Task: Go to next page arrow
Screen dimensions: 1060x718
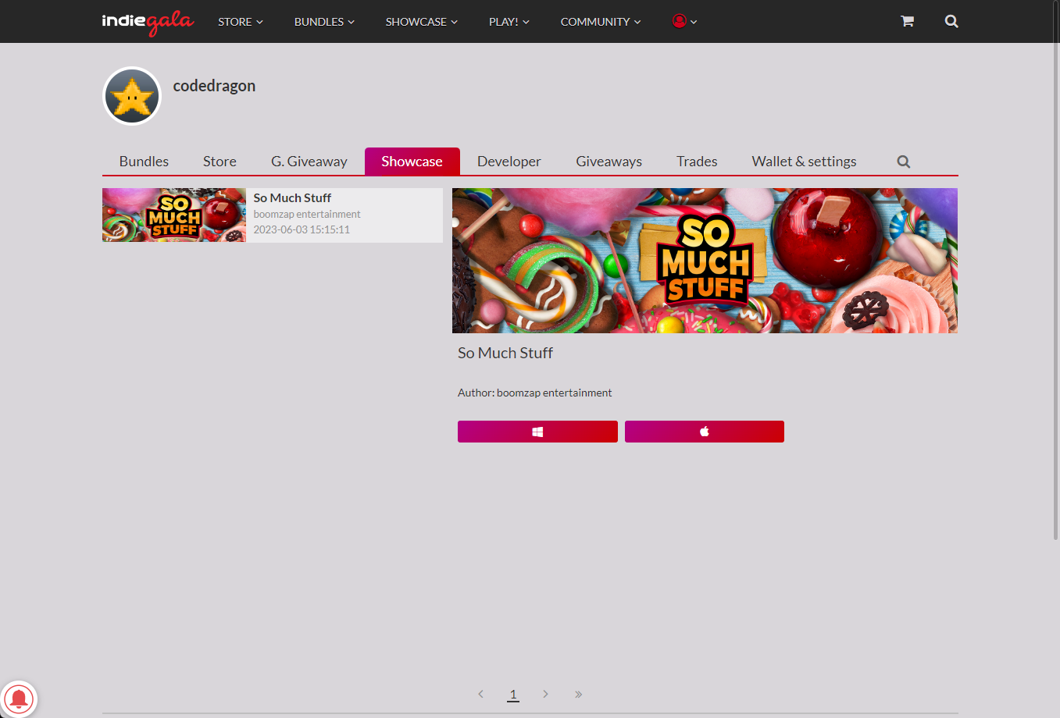Action: point(545,694)
